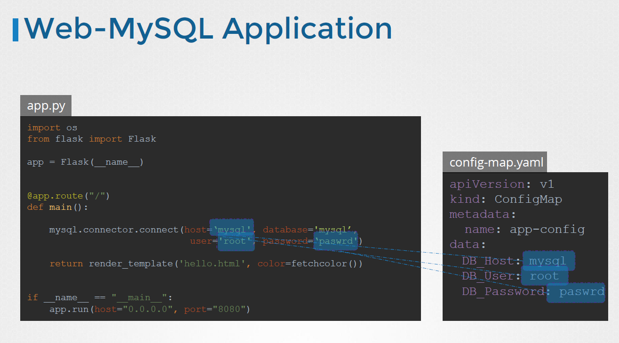The width and height of the screenshot is (619, 343).
Task: Click the "from flask import Flask" line
Action: pyautogui.click(x=92, y=139)
